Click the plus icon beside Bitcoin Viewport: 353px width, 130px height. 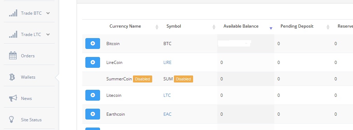[92, 43]
